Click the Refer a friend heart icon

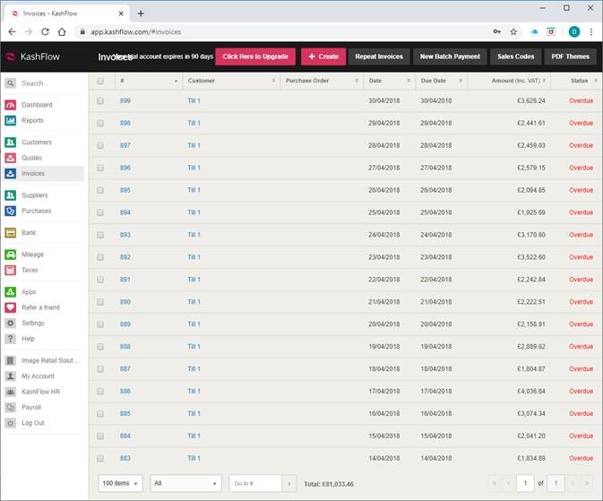coord(11,307)
